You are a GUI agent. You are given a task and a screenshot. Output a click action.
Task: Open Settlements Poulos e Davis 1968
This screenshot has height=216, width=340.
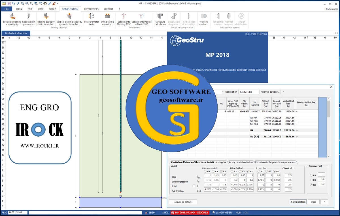pos(141,16)
